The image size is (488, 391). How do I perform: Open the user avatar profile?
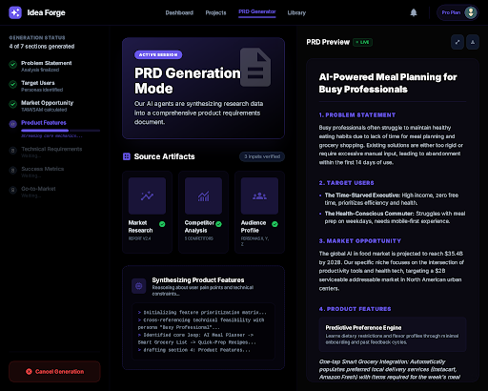[471, 12]
